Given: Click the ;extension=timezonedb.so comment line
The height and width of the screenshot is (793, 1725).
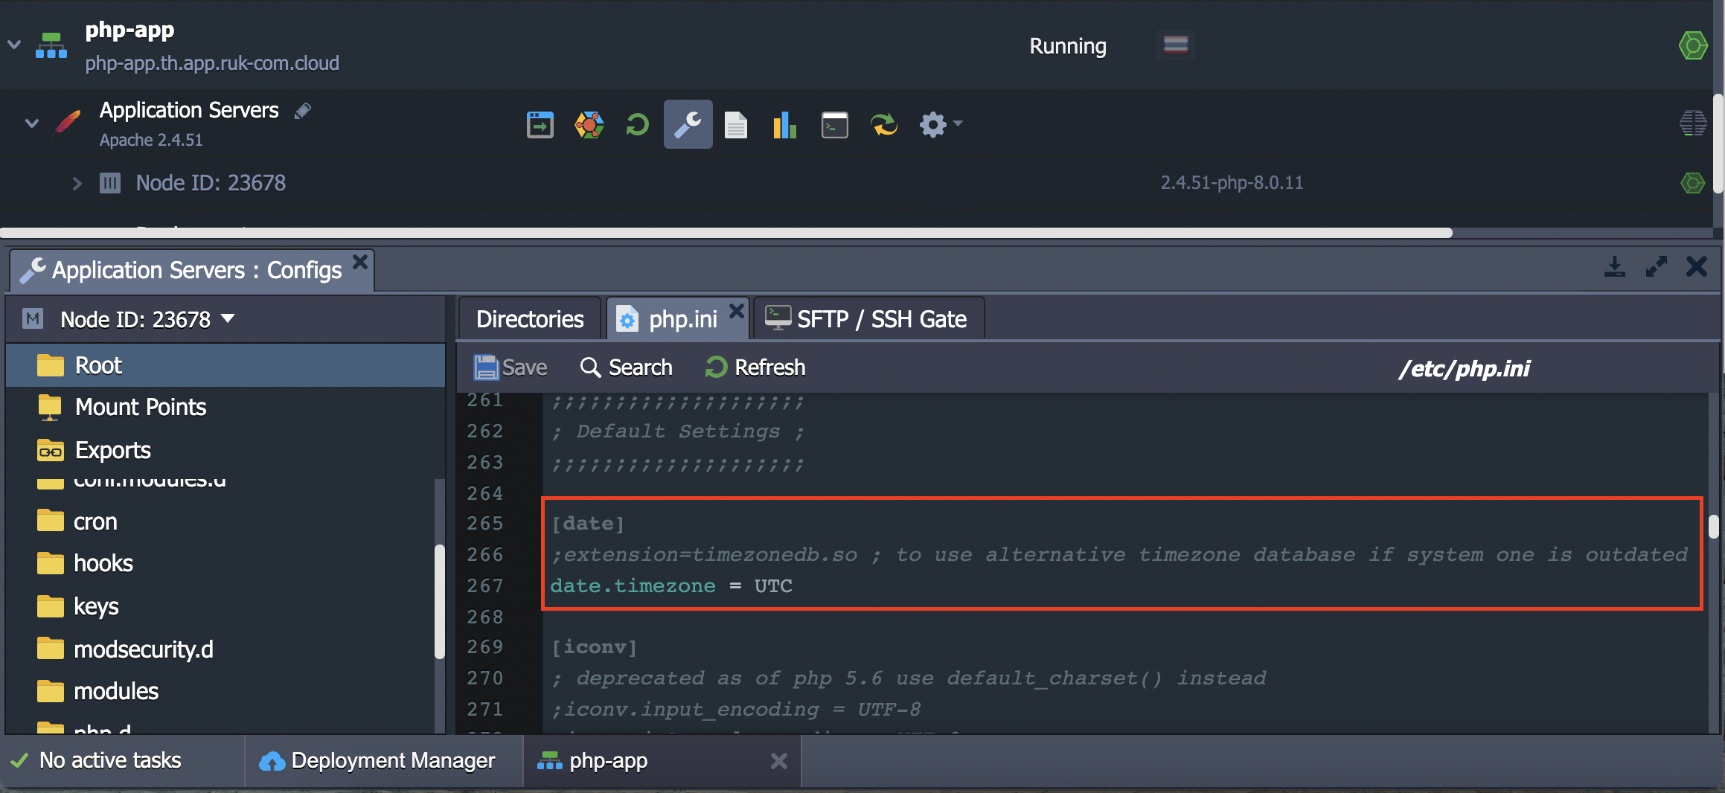Looking at the screenshot, I should click(1119, 555).
